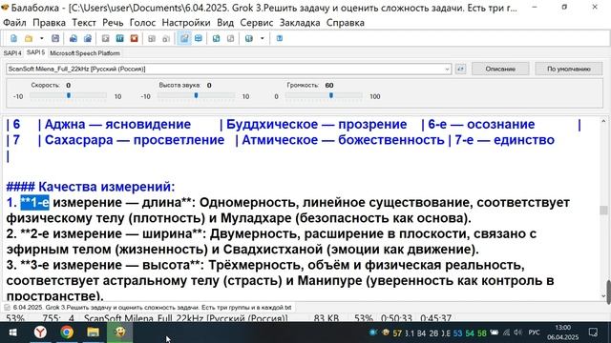Click the first blue audio-save icon after Save
Screen dimensions: 611x343
74,38
